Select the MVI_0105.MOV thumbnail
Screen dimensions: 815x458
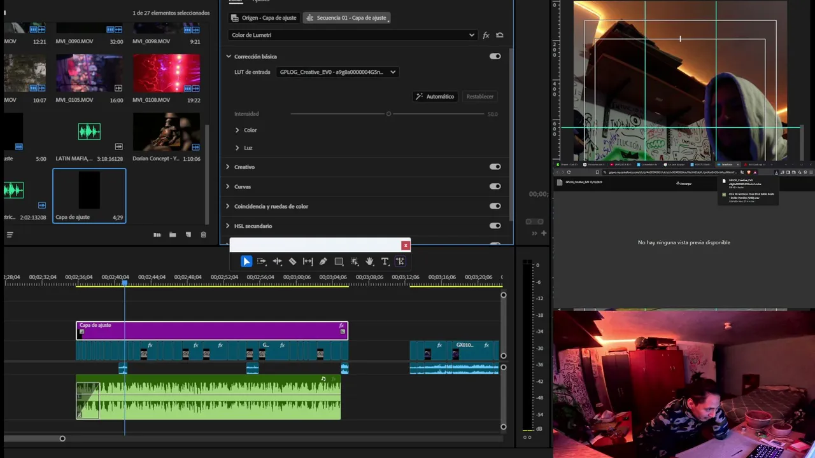(89, 73)
